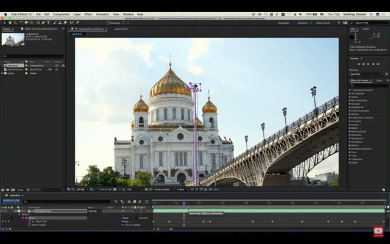This screenshot has height=244, width=390.
Task: Select the Pen tool in toolbar
Action: tap(43, 23)
